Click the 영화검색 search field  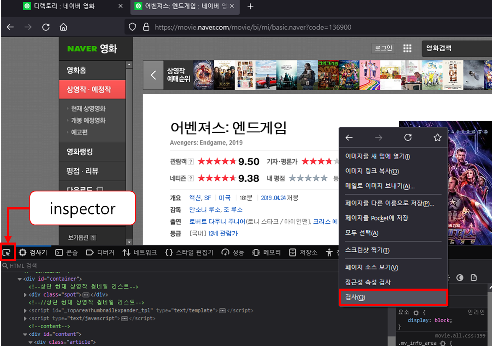(x=457, y=48)
